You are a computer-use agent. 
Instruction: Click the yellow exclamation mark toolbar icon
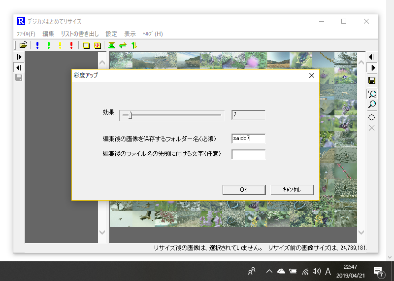60,45
